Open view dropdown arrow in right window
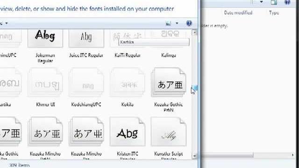Viewport: 299px width, 168px height. click(x=262, y=2)
